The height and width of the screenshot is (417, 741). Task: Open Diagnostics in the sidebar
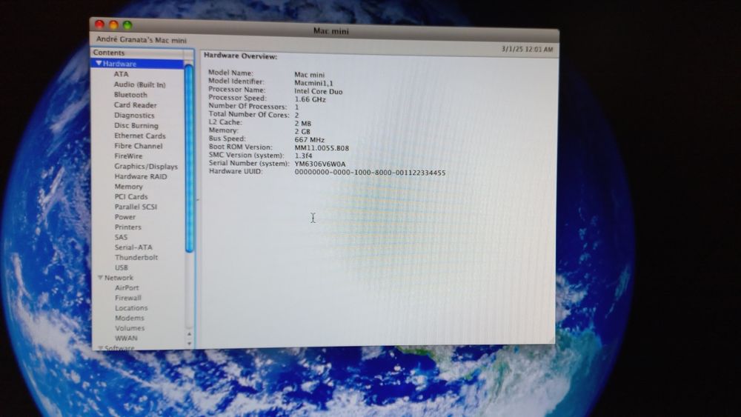[134, 116]
